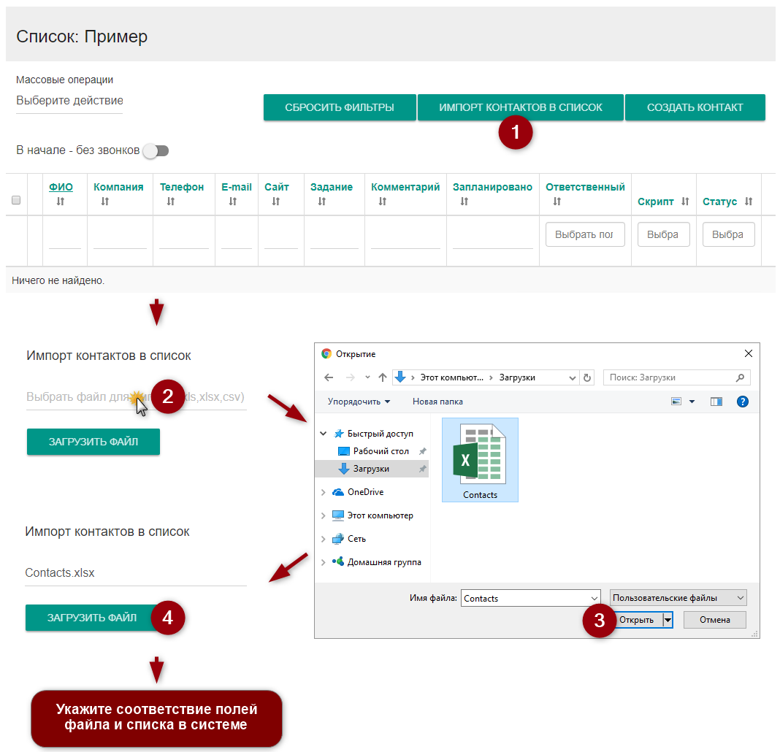Check the select-all checkbox in table header
Screen dimensions: 780x752
tap(16, 201)
